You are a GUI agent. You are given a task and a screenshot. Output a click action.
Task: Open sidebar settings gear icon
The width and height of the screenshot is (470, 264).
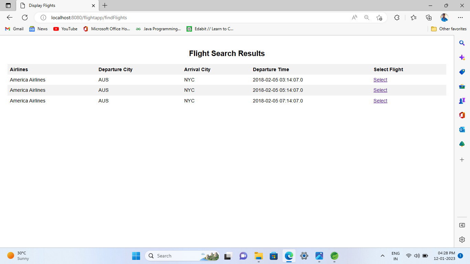(462, 240)
